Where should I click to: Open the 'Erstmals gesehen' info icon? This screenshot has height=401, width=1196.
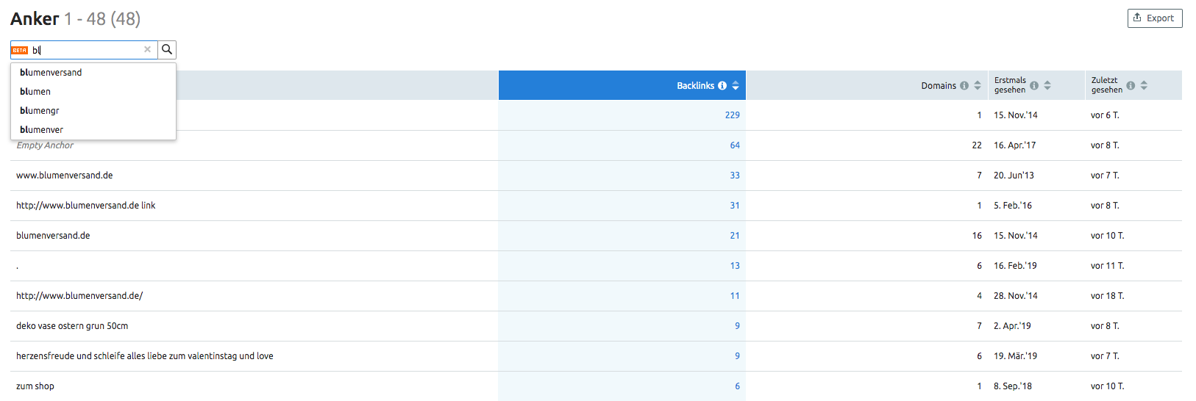pos(1034,86)
